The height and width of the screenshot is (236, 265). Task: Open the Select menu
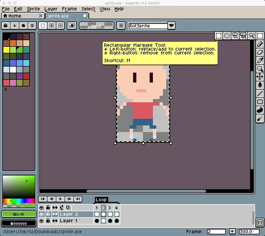pos(88,9)
